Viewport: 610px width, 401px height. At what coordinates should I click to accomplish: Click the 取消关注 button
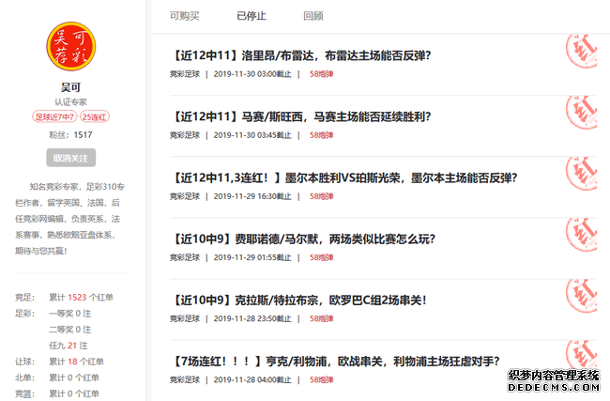[x=70, y=158]
